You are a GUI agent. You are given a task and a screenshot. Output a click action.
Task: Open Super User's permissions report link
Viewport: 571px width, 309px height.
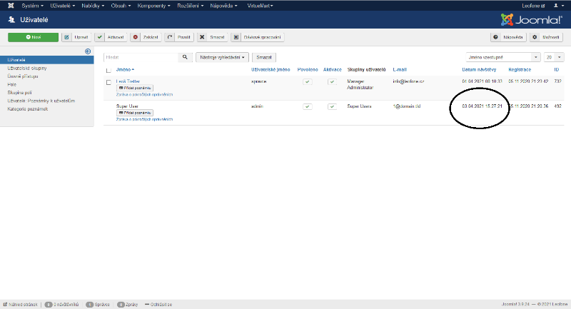pyautogui.click(x=144, y=119)
